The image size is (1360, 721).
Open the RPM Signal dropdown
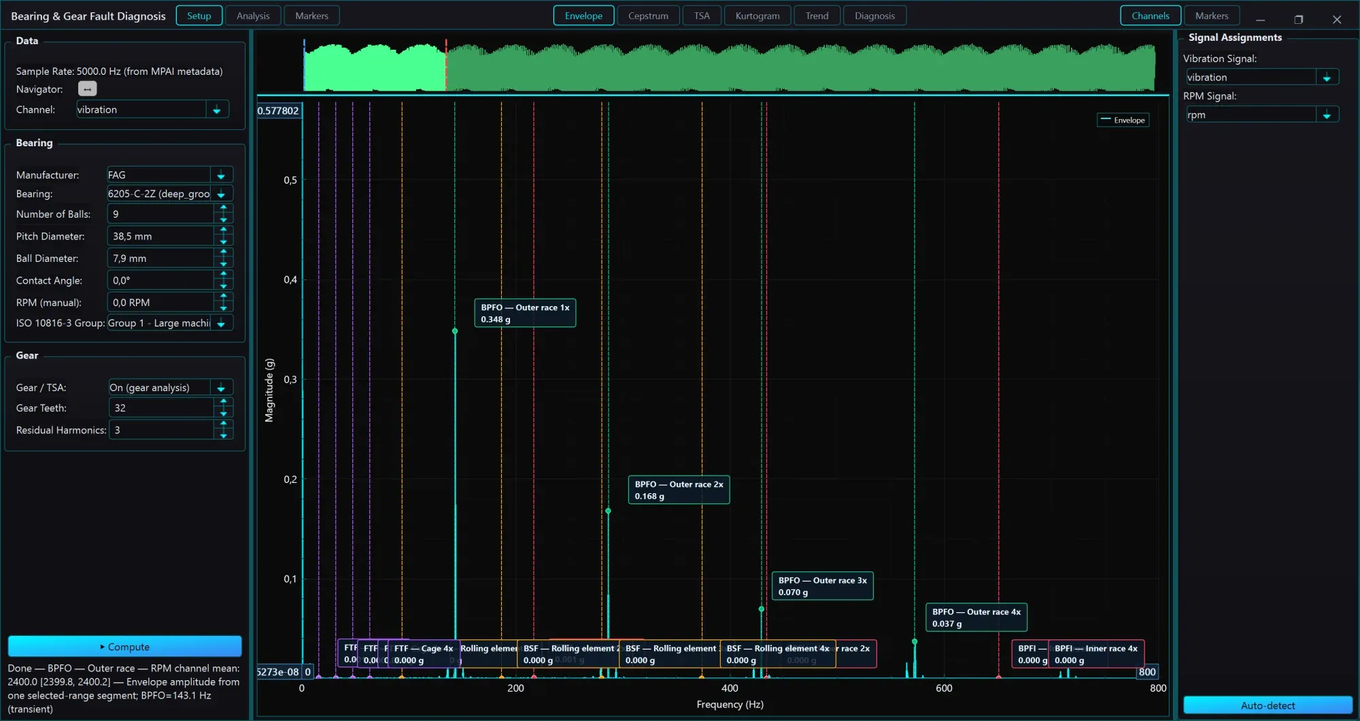pyautogui.click(x=1327, y=115)
